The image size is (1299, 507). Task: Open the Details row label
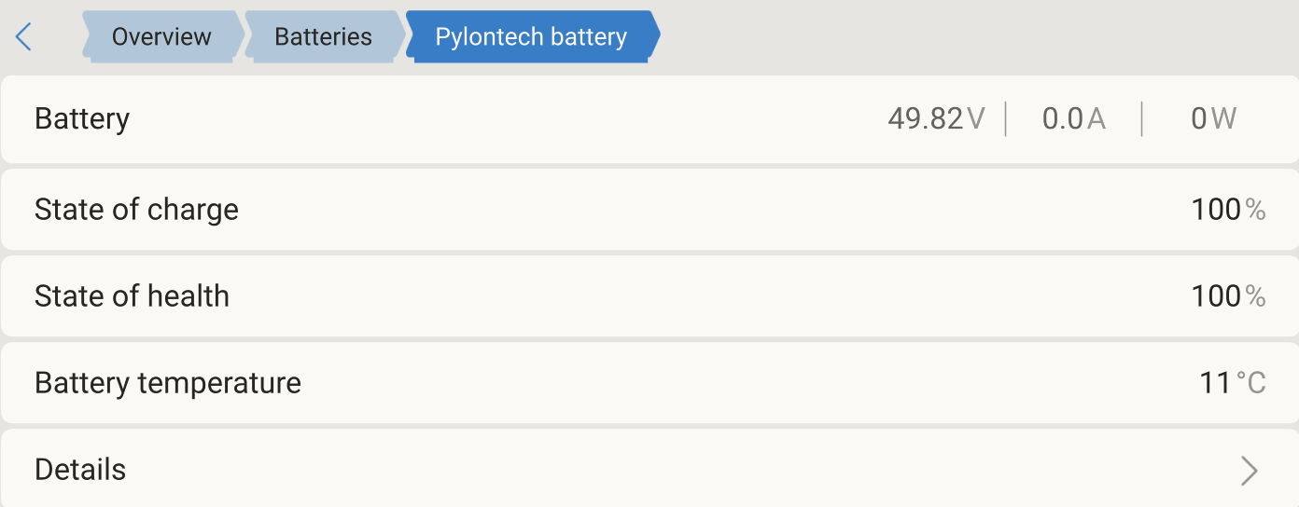(x=80, y=470)
